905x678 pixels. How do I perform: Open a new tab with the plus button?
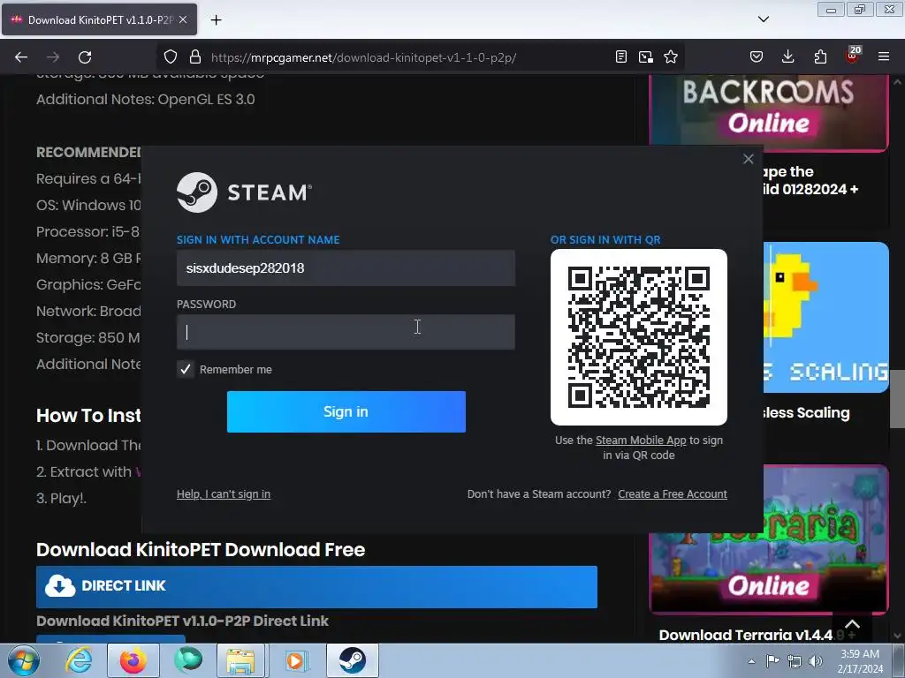tap(216, 20)
